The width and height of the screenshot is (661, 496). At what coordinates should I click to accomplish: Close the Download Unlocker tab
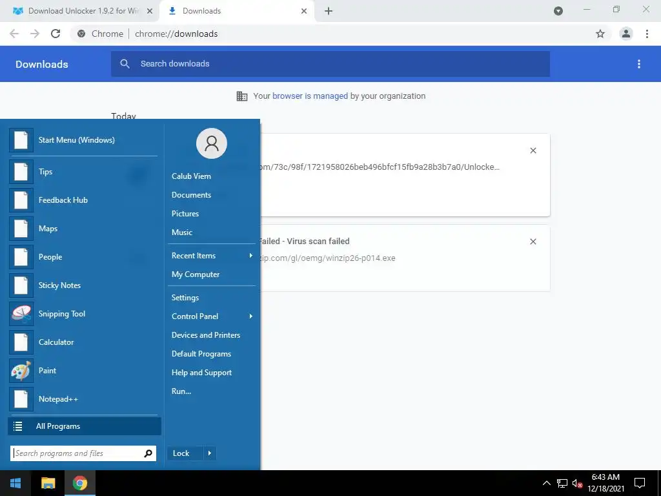[150, 12]
